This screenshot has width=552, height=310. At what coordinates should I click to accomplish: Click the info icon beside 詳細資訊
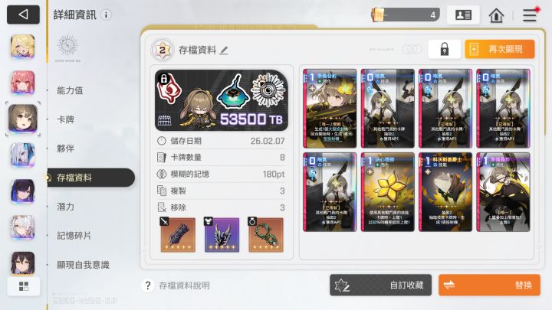click(x=106, y=15)
